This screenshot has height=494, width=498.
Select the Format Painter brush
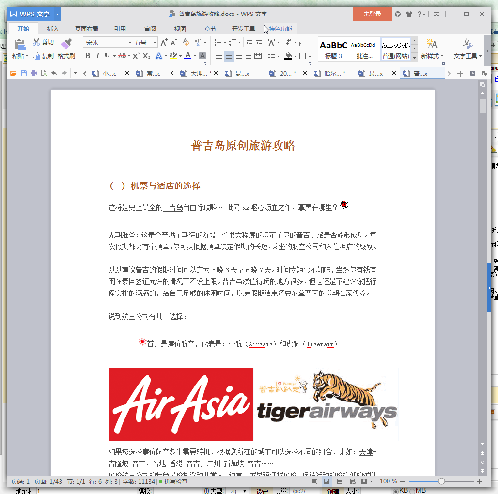tap(66, 44)
